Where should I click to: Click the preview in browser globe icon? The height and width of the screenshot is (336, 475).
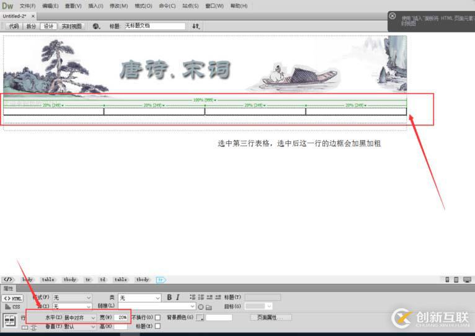tap(96, 27)
